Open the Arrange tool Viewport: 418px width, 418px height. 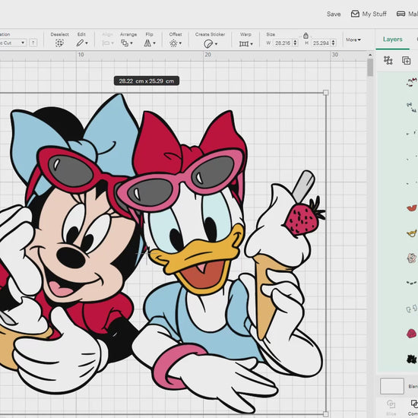pos(125,43)
